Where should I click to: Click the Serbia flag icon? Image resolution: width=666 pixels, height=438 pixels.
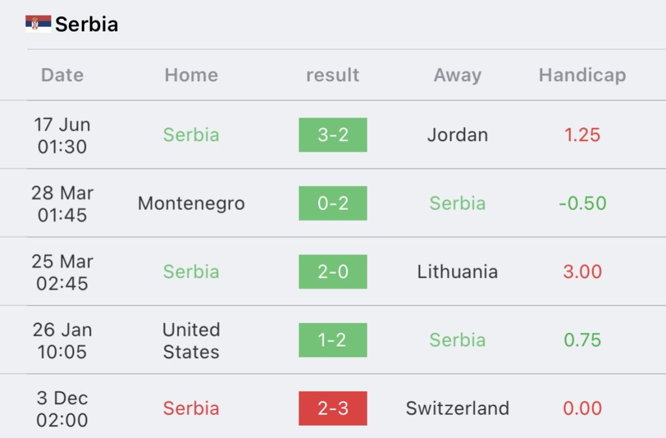pyautogui.click(x=38, y=24)
